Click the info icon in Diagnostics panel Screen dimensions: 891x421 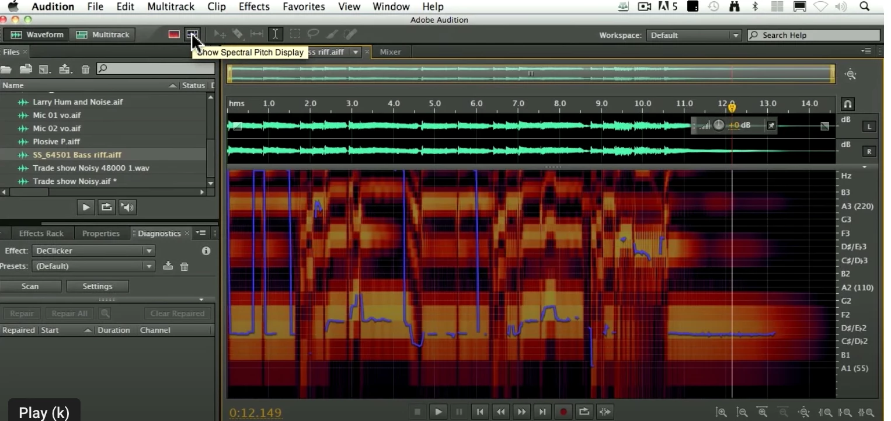(x=206, y=250)
